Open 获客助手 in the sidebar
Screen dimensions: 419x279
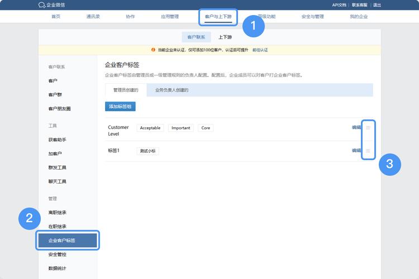pos(57,139)
